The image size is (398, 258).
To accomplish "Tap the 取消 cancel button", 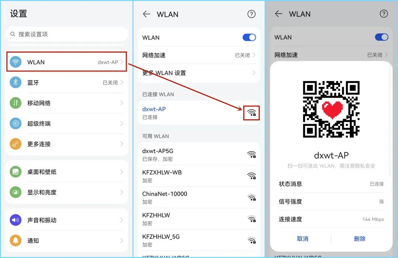I will coord(303,238).
